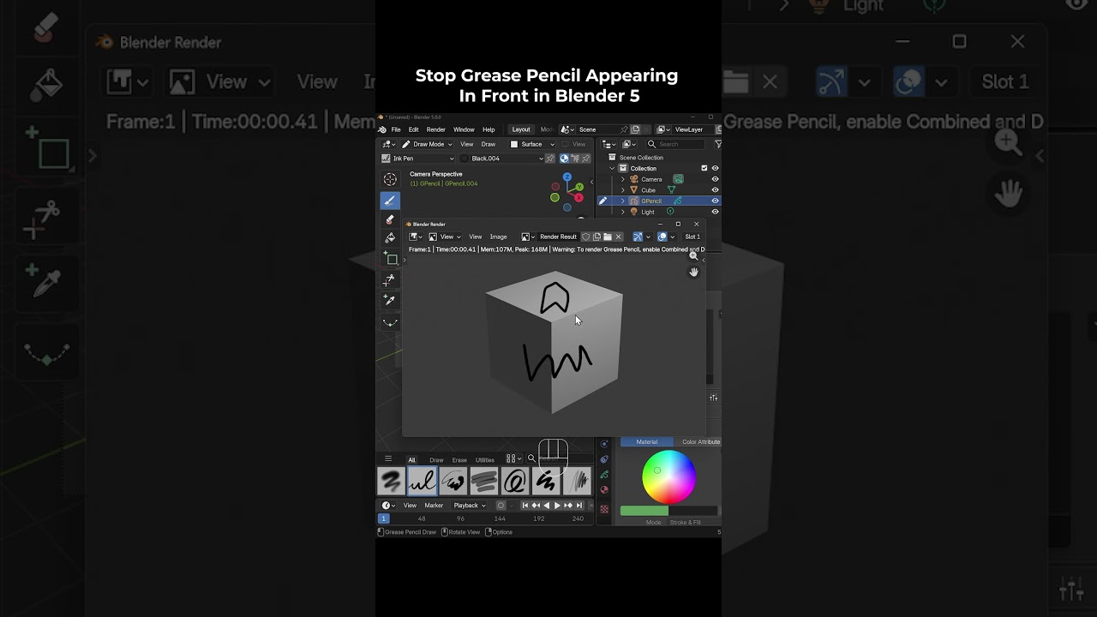This screenshot has height=617, width=1097.
Task: Toggle Collection visibility eye icon
Action: coord(715,168)
